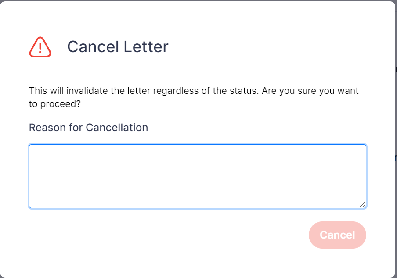Click the blinking text cursor in the textarea
The width and height of the screenshot is (397, 278).
pos(40,157)
